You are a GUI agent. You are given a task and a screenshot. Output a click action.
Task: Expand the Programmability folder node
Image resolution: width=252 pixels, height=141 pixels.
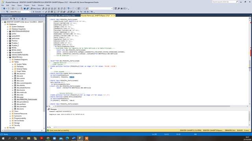[10, 118]
